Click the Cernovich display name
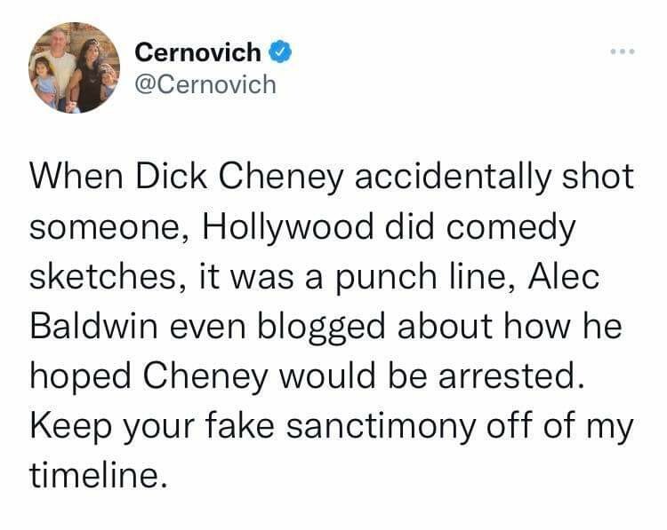The width and height of the screenshot is (667, 530). [x=198, y=52]
